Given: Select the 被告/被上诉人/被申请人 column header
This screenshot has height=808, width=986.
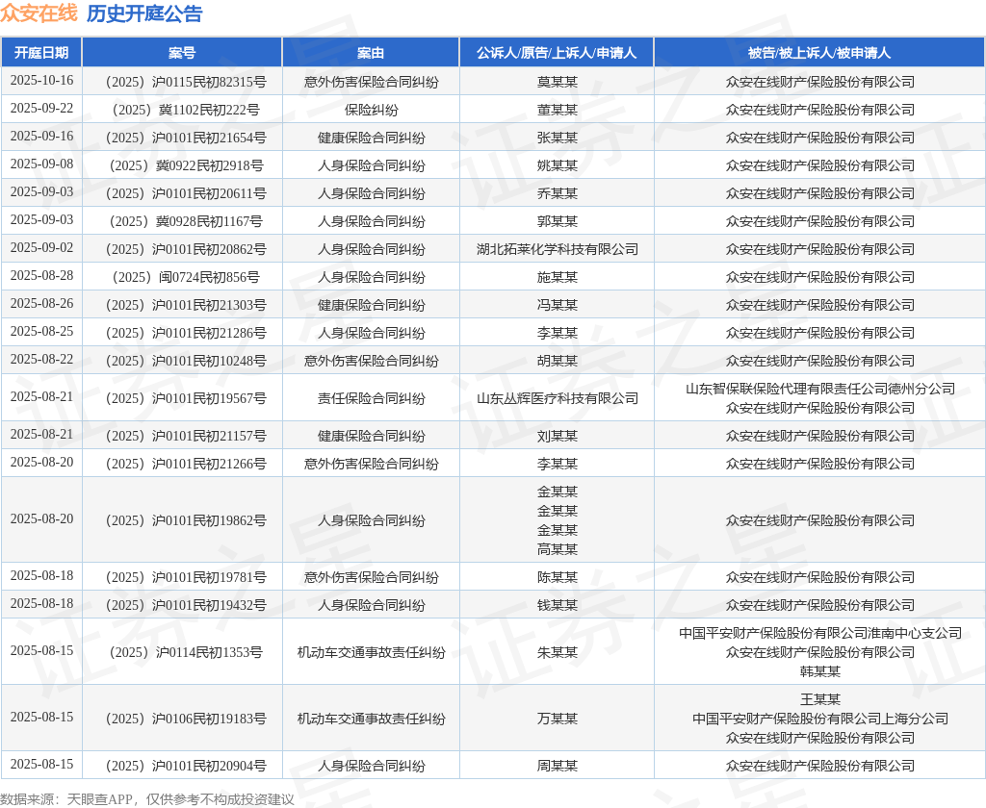Looking at the screenshot, I should point(819,53).
